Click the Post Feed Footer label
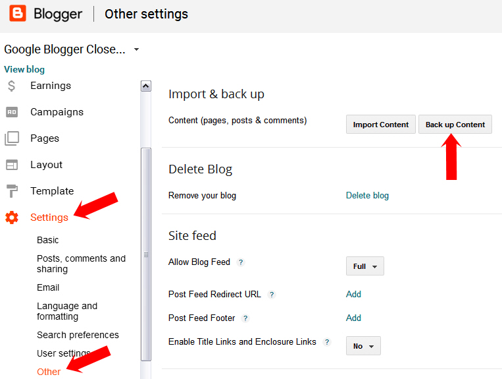 pyautogui.click(x=202, y=318)
